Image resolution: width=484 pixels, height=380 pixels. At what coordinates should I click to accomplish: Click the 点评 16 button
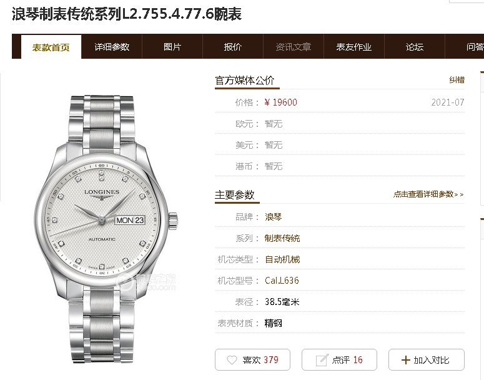click(x=339, y=360)
